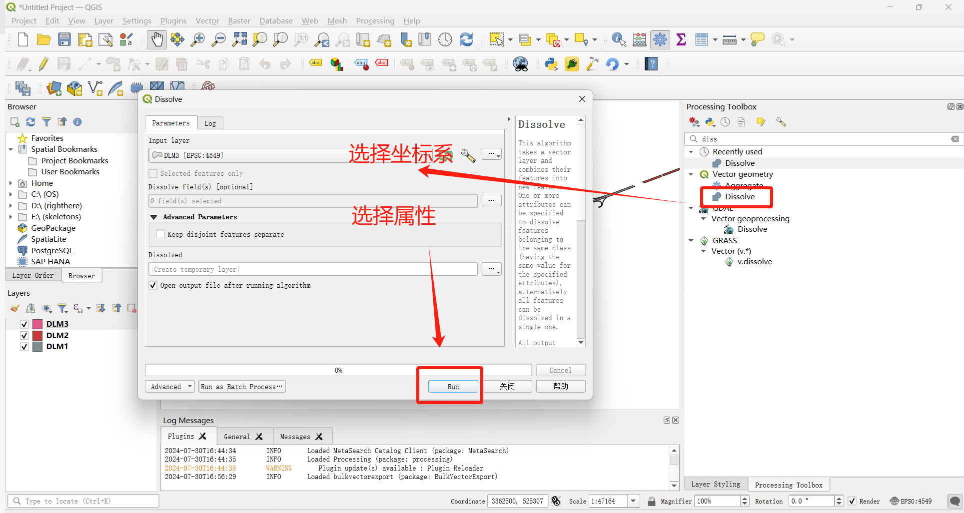Viewport: 964px width, 513px height.
Task: Collapse the Advanced Parameters section
Action: coord(154,217)
